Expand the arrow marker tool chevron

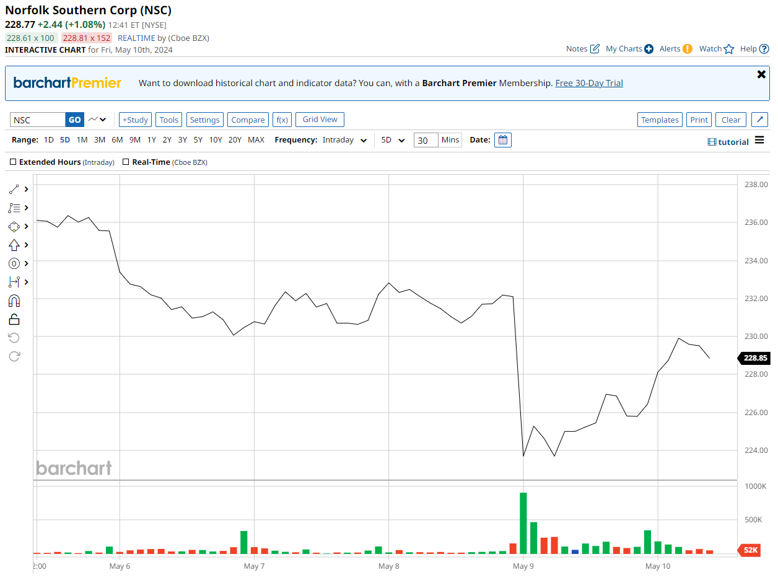point(27,245)
